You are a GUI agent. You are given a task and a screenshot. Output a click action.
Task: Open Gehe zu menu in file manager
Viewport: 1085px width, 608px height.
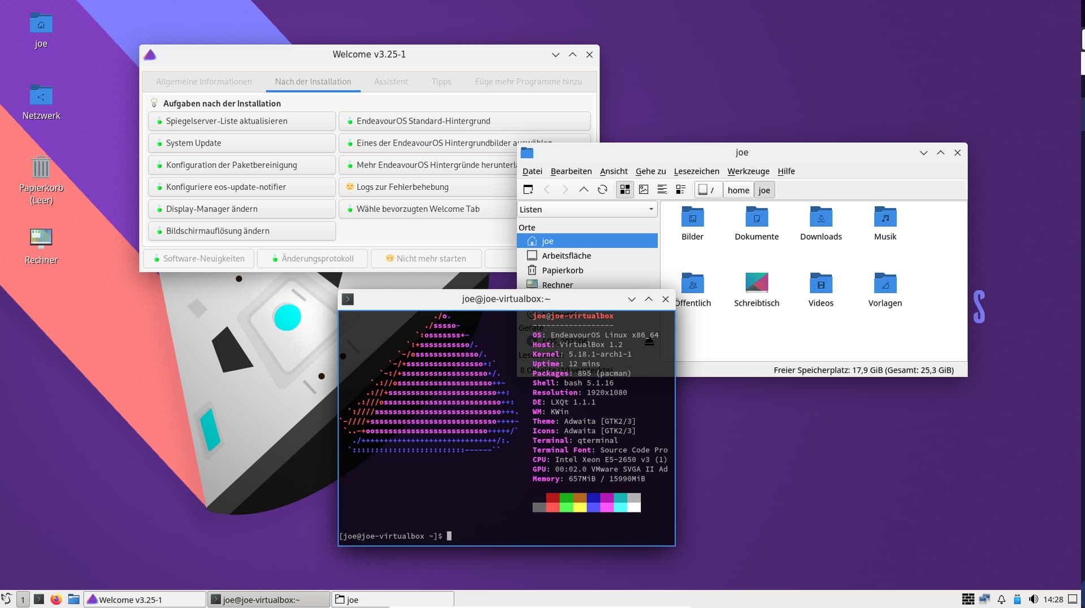[x=650, y=171]
